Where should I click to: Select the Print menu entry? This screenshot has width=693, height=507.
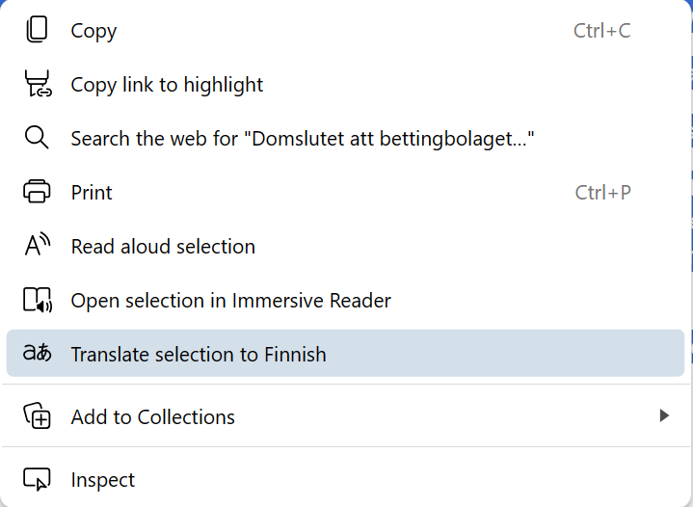click(x=345, y=192)
